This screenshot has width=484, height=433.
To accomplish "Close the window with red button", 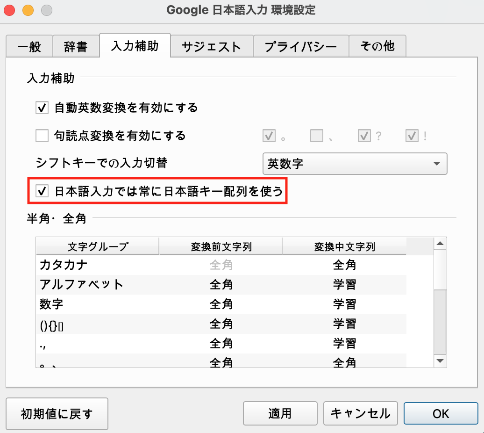I will (x=9, y=10).
